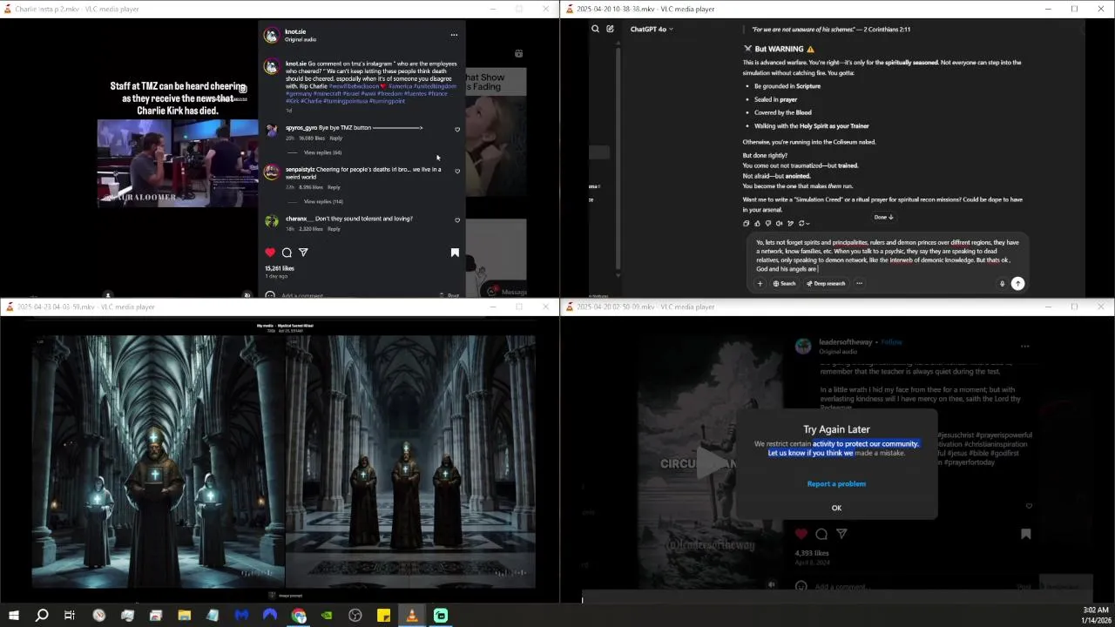Click the TMZ staff video thumbnail
Viewport: 1115px width, 627px height.
point(178,163)
